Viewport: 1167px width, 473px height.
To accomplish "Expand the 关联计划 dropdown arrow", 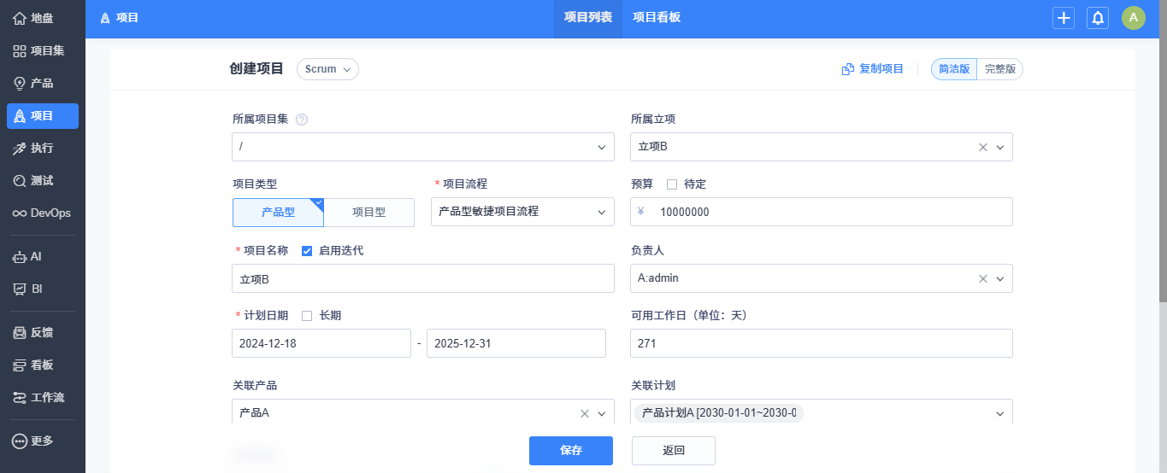I will [x=1000, y=413].
